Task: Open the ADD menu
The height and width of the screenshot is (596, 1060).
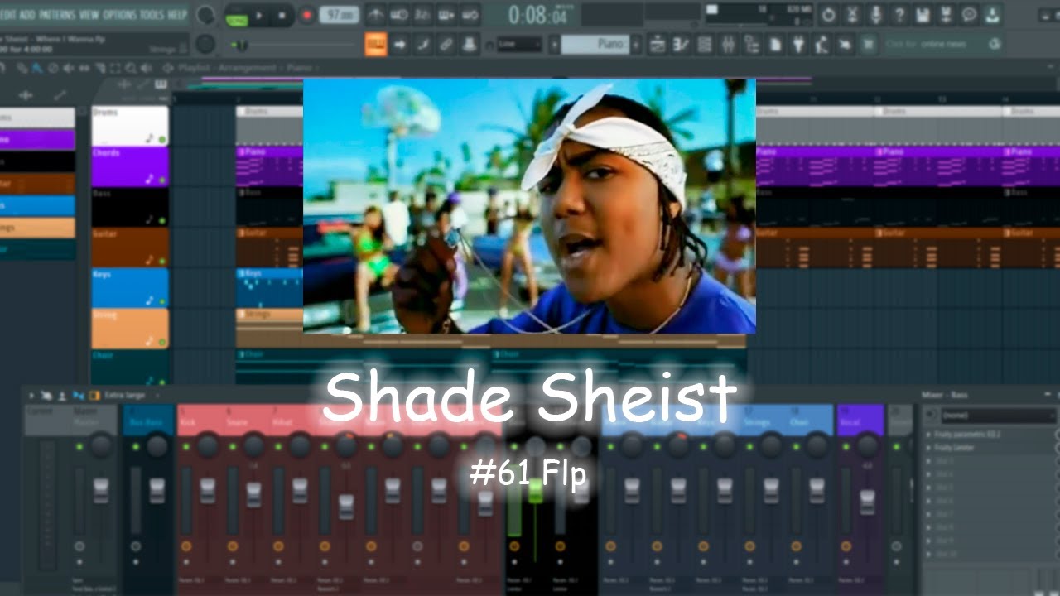Action: point(27,15)
